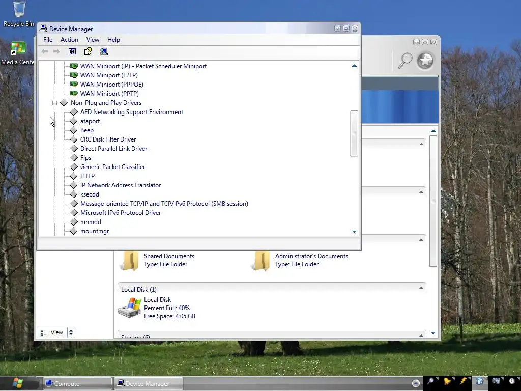This screenshot has height=391, width=521.
Task: Toggle the console tree pane icon
Action: tap(72, 51)
